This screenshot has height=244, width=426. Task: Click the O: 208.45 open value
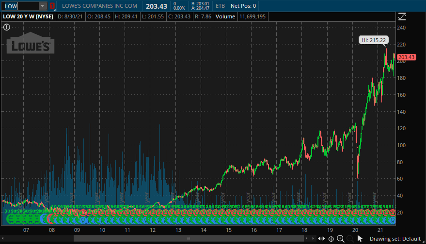(x=99, y=16)
